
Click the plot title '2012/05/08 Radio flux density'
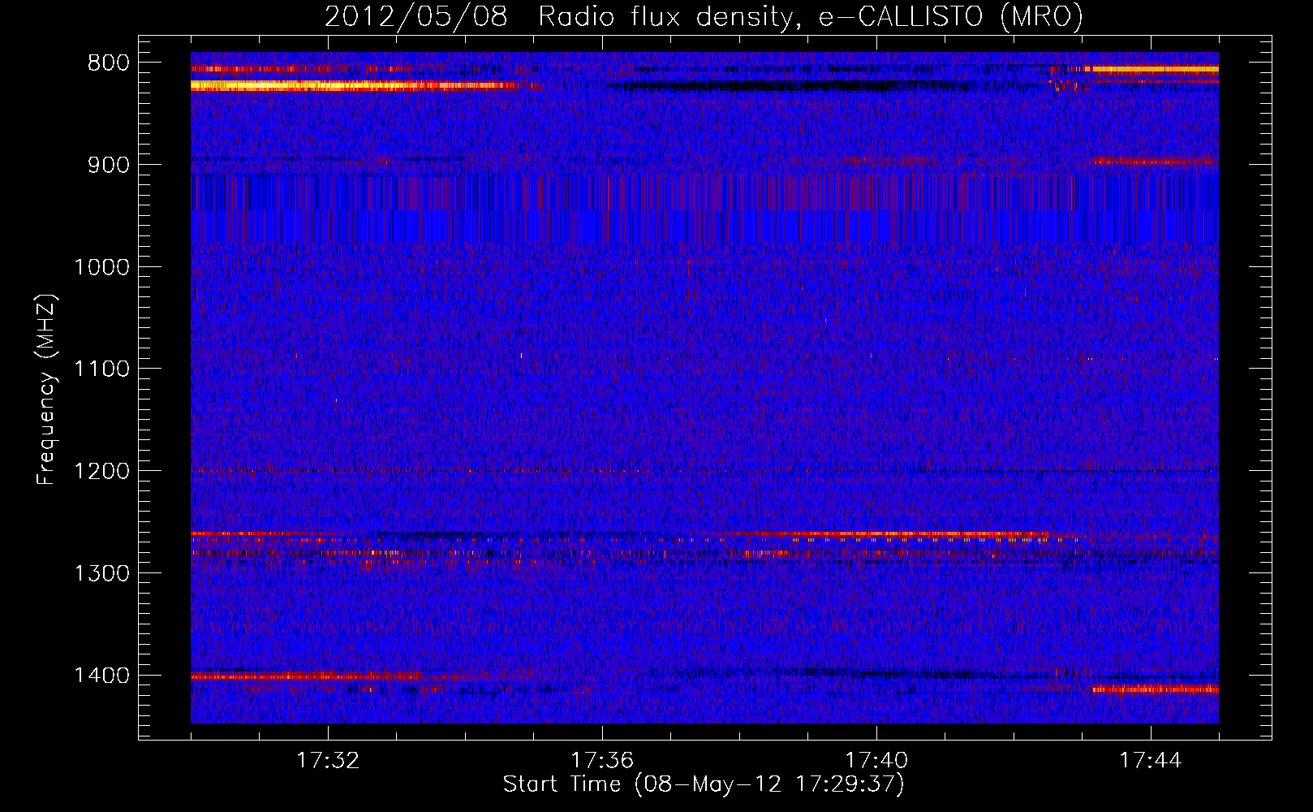(x=704, y=16)
